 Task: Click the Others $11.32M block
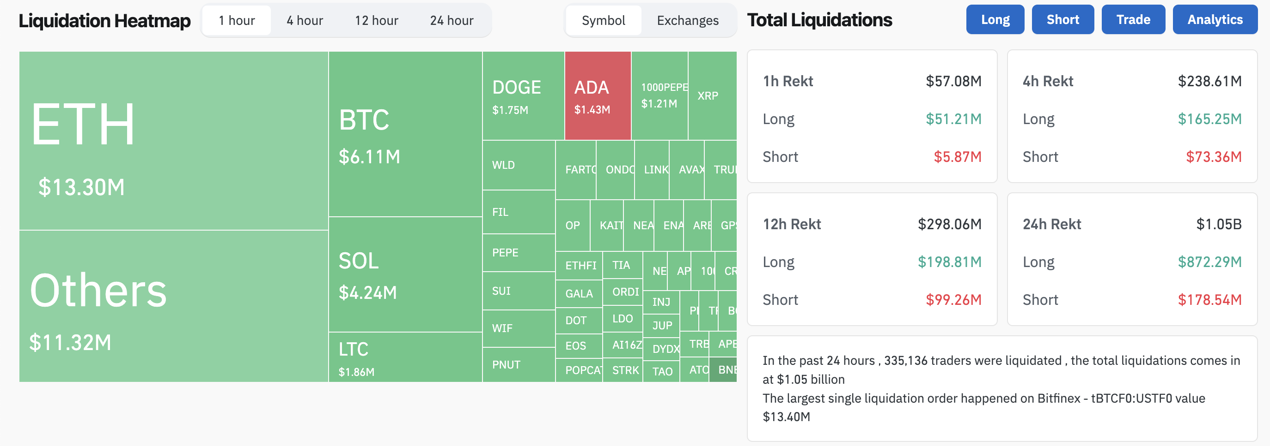[174, 306]
